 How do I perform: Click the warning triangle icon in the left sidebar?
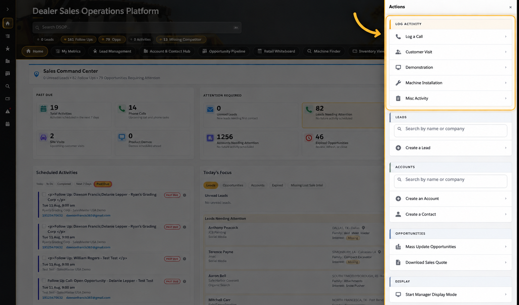click(x=8, y=111)
